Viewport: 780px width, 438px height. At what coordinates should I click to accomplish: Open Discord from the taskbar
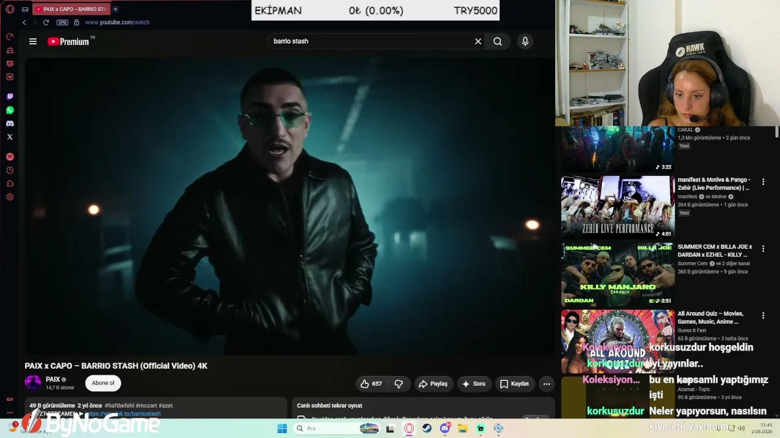tap(445, 428)
